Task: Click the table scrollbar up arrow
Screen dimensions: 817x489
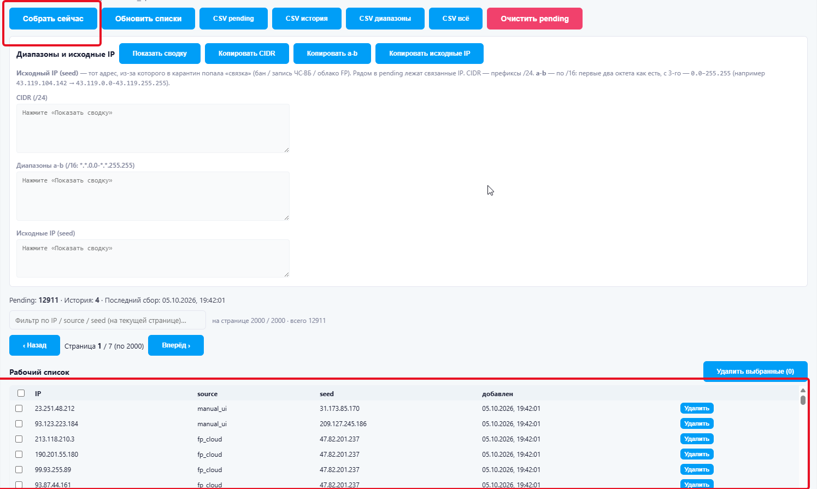Action: pos(803,391)
